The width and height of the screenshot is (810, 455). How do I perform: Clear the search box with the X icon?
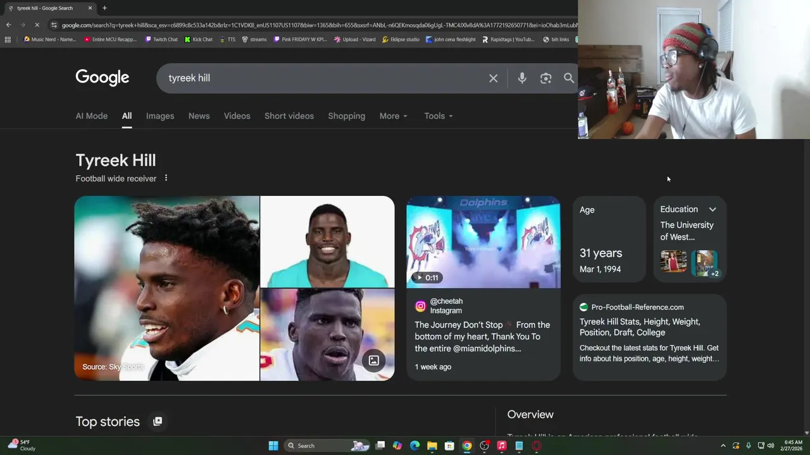pos(494,78)
